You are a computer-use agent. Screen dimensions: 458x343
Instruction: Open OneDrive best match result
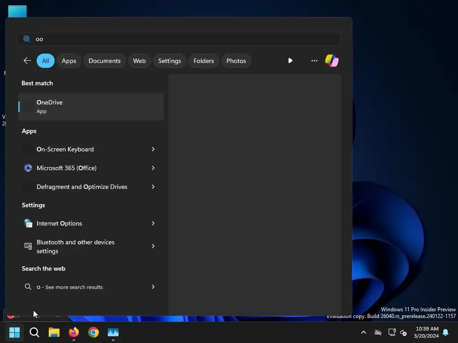(x=91, y=107)
